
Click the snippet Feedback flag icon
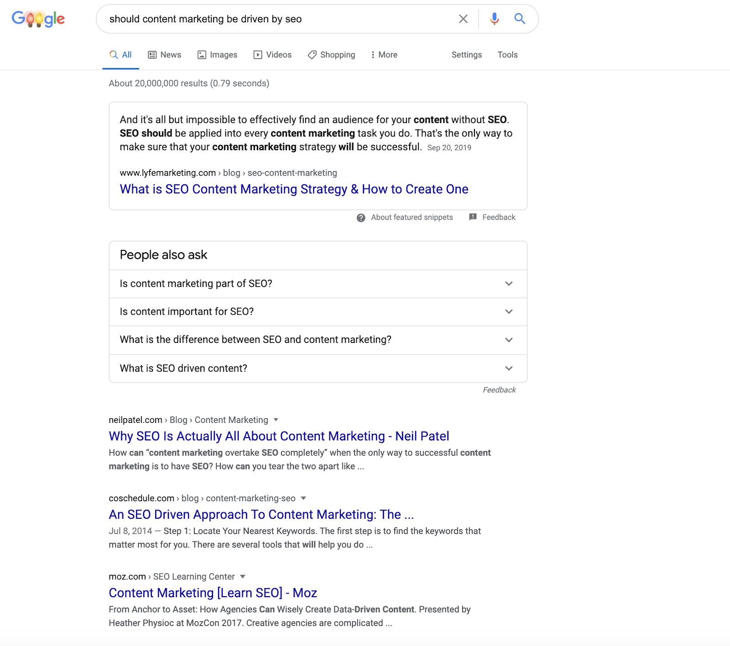pyautogui.click(x=473, y=217)
